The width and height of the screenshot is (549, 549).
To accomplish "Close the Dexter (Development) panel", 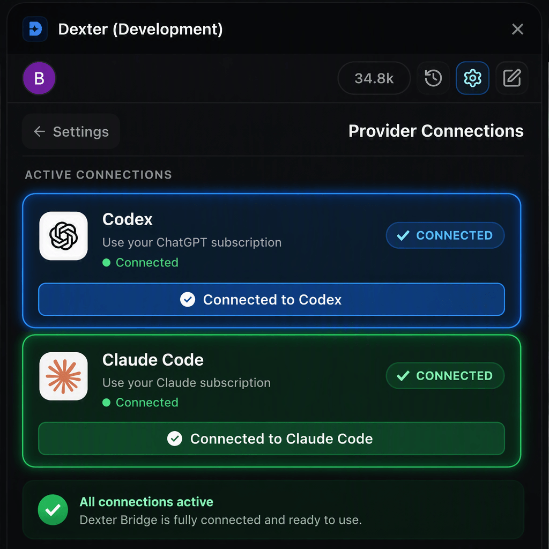I will 517,29.
